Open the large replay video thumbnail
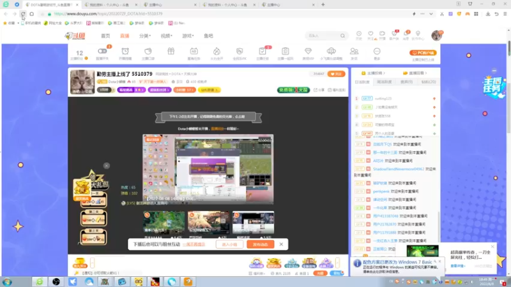Viewport: 511px width, 287px height. pos(208,169)
